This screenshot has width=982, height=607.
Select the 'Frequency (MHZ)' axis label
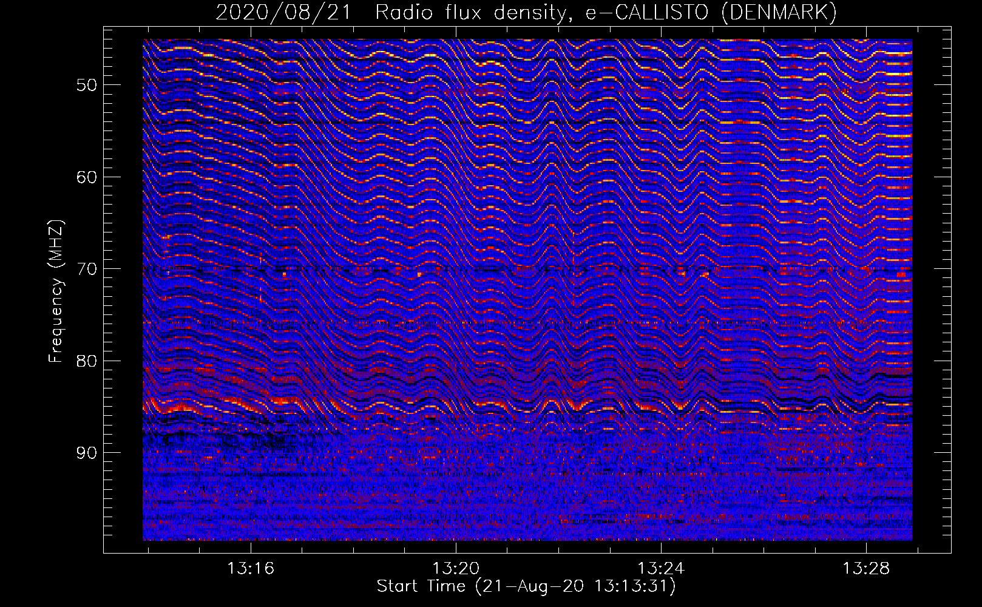[55, 291]
